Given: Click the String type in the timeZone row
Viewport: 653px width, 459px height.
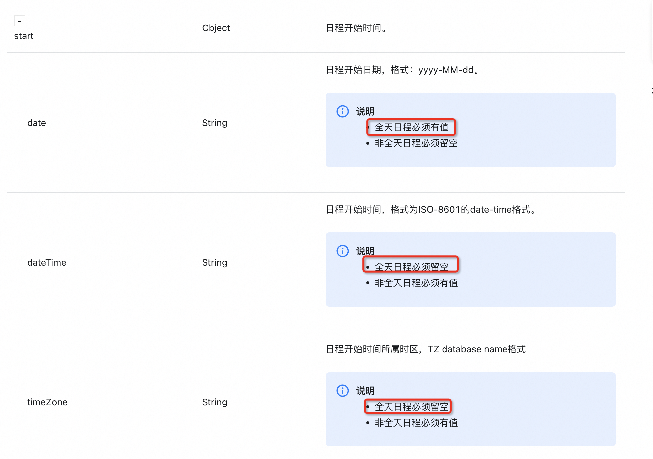Looking at the screenshot, I should (x=215, y=402).
